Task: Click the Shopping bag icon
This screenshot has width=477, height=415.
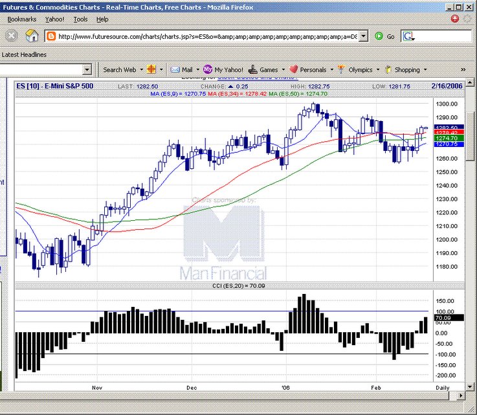Action: click(388, 70)
